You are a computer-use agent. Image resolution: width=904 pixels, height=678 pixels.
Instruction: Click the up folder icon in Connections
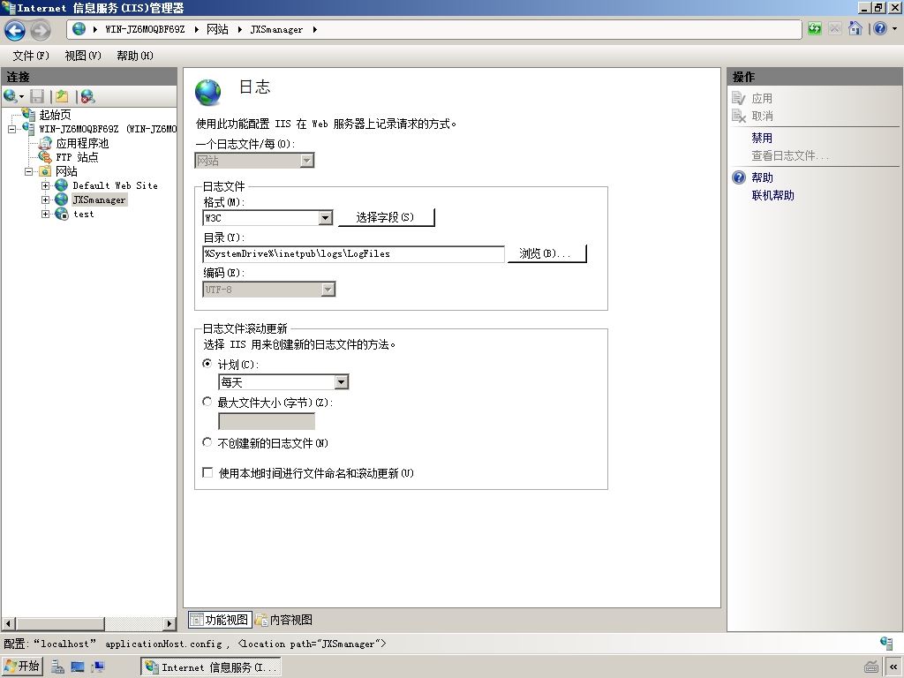pyautogui.click(x=62, y=96)
